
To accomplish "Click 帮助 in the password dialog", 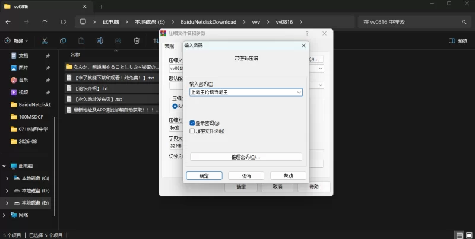I will (288, 176).
